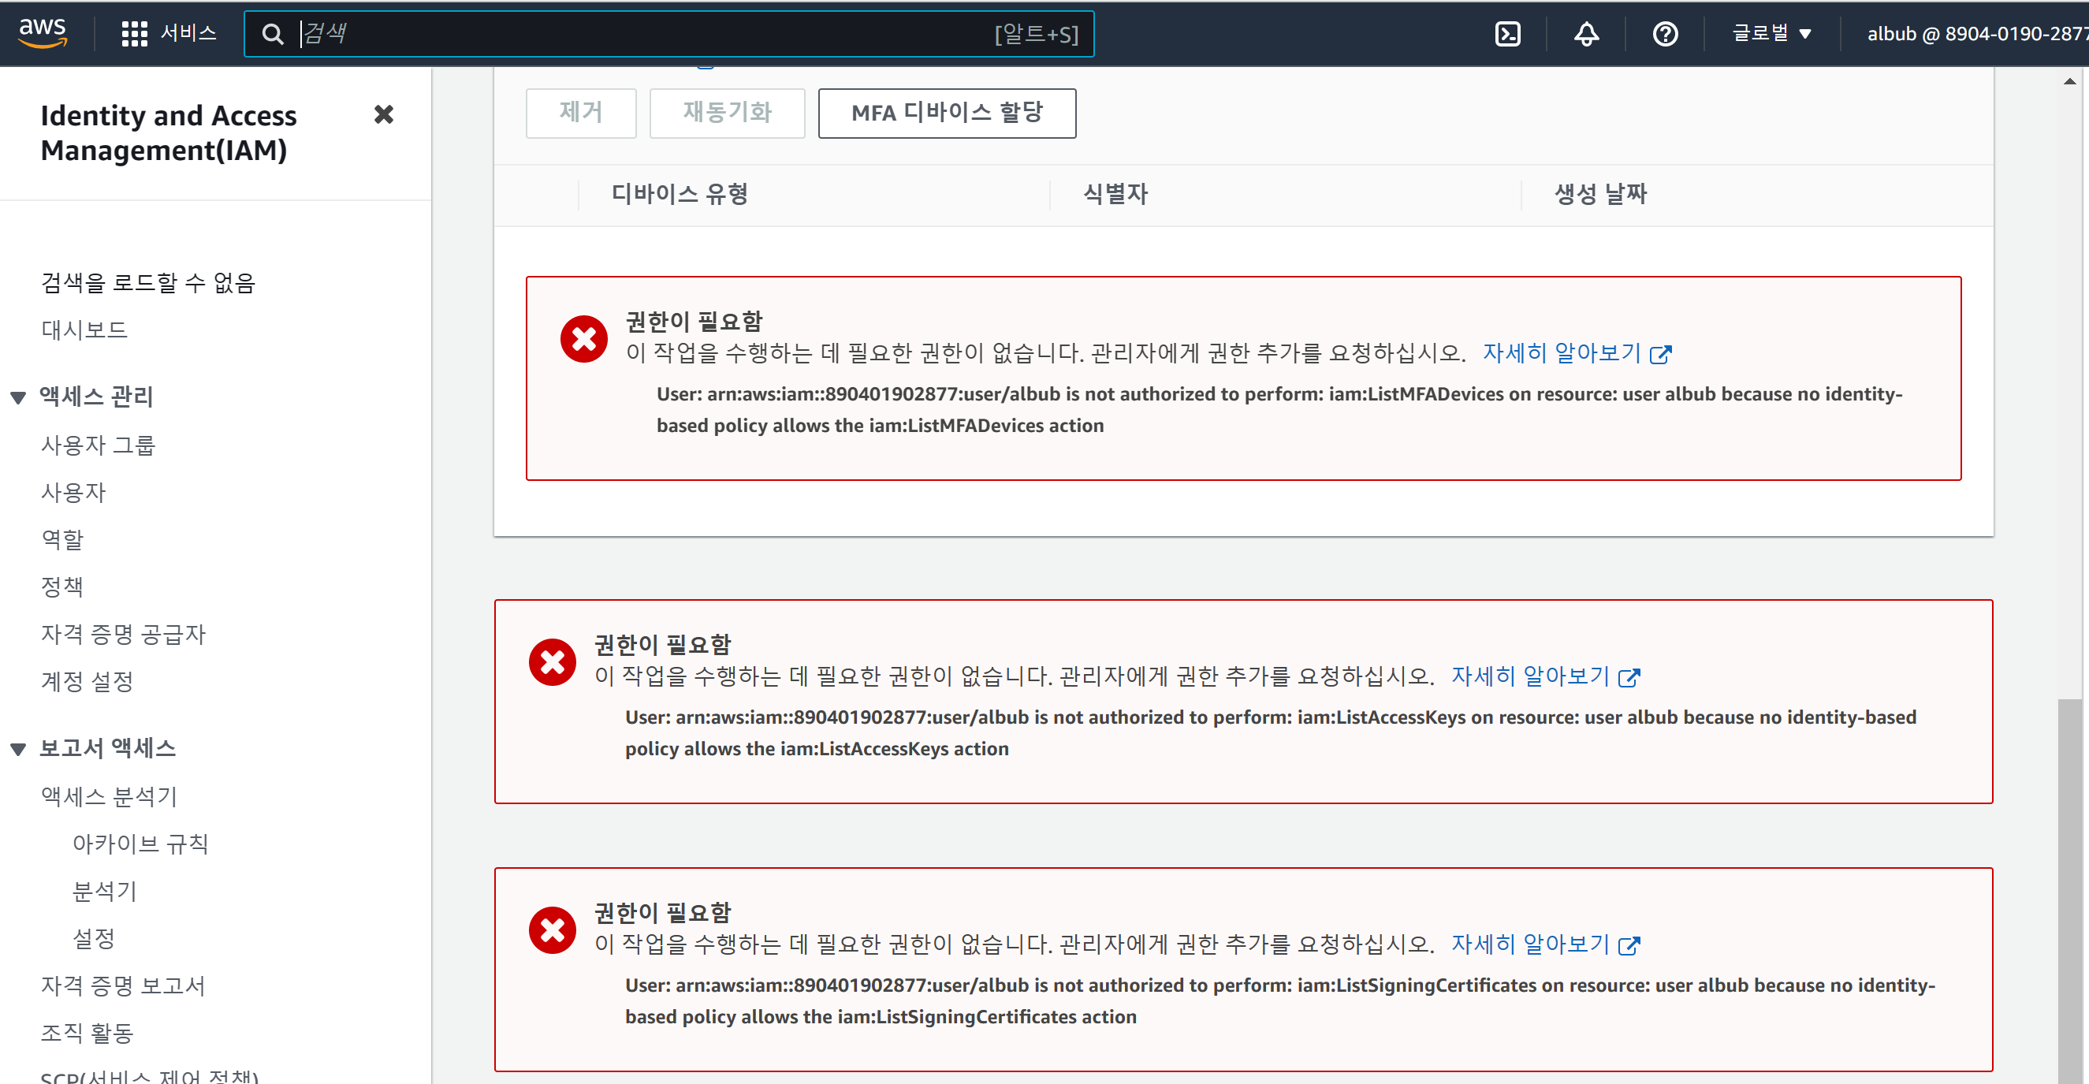This screenshot has width=2089, height=1084.
Task: Open the albub account menu
Action: pos(1977,34)
